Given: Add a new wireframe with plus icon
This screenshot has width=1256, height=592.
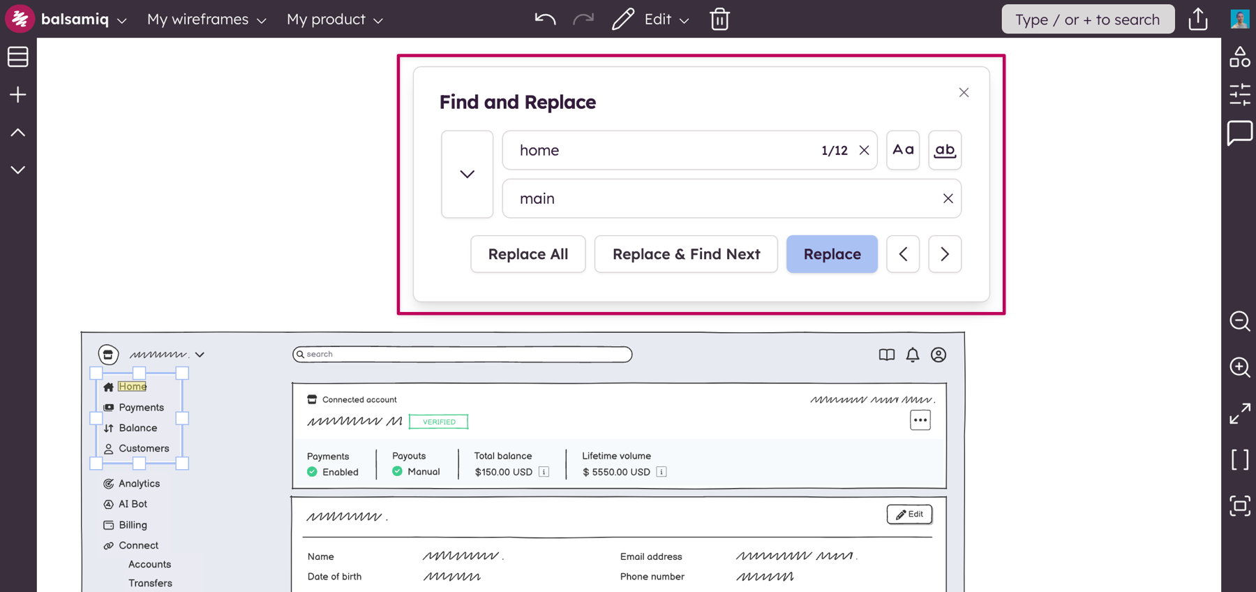Looking at the screenshot, I should [18, 94].
